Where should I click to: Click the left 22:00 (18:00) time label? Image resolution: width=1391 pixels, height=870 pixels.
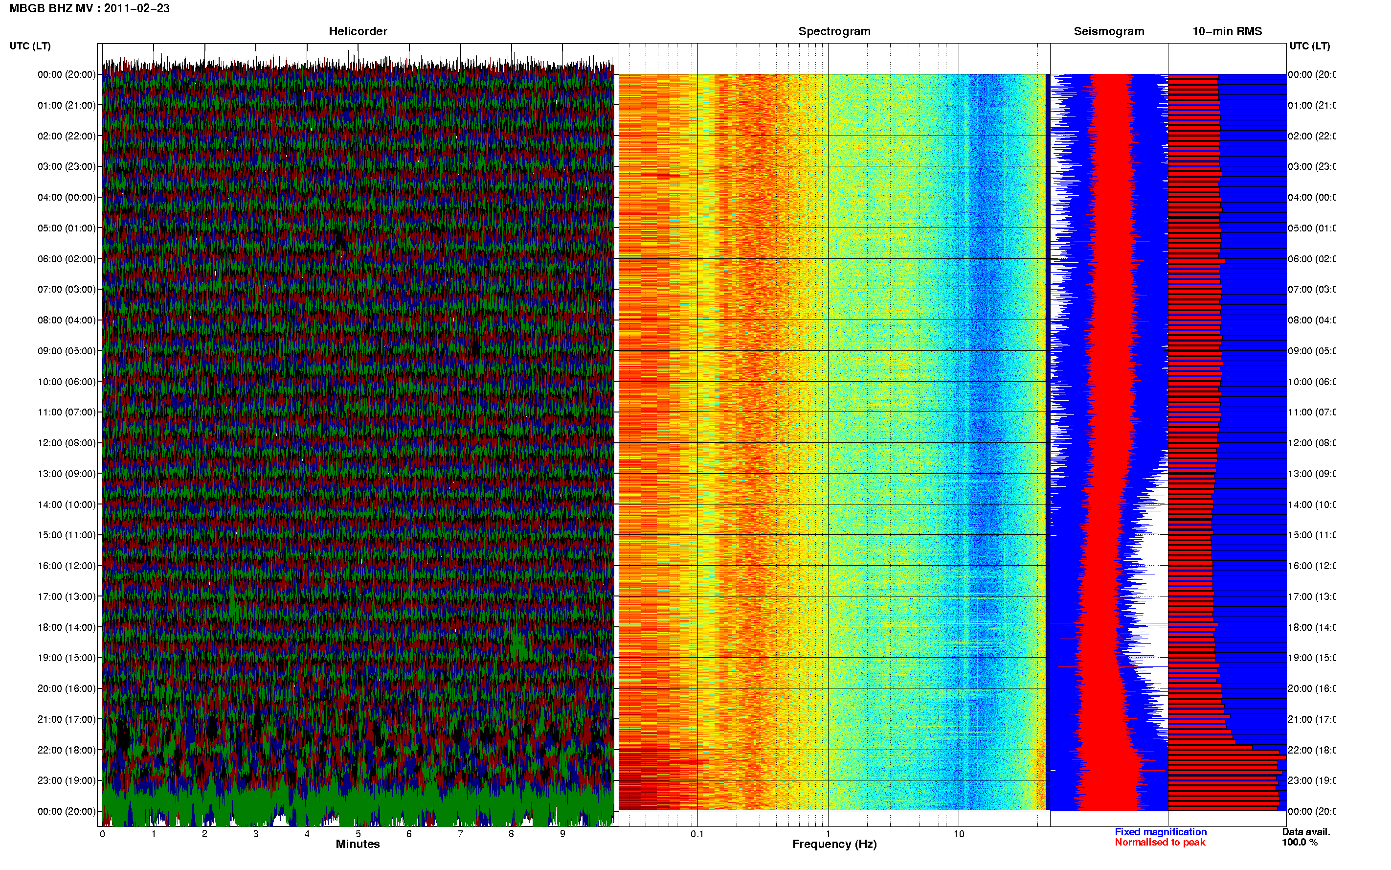pos(67,750)
